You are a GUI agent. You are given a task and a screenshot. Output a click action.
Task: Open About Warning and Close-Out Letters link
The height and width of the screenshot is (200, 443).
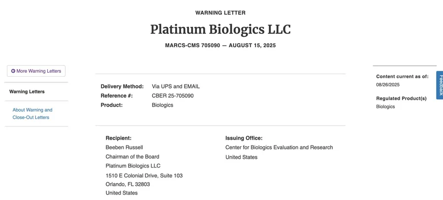(32, 114)
